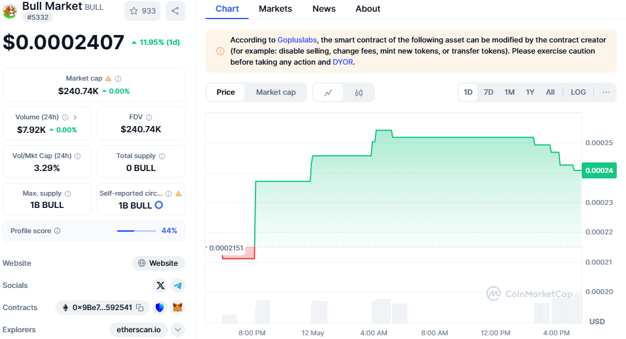Open the Profile score info icon
This screenshot has height=339, width=626.
pos(57,231)
